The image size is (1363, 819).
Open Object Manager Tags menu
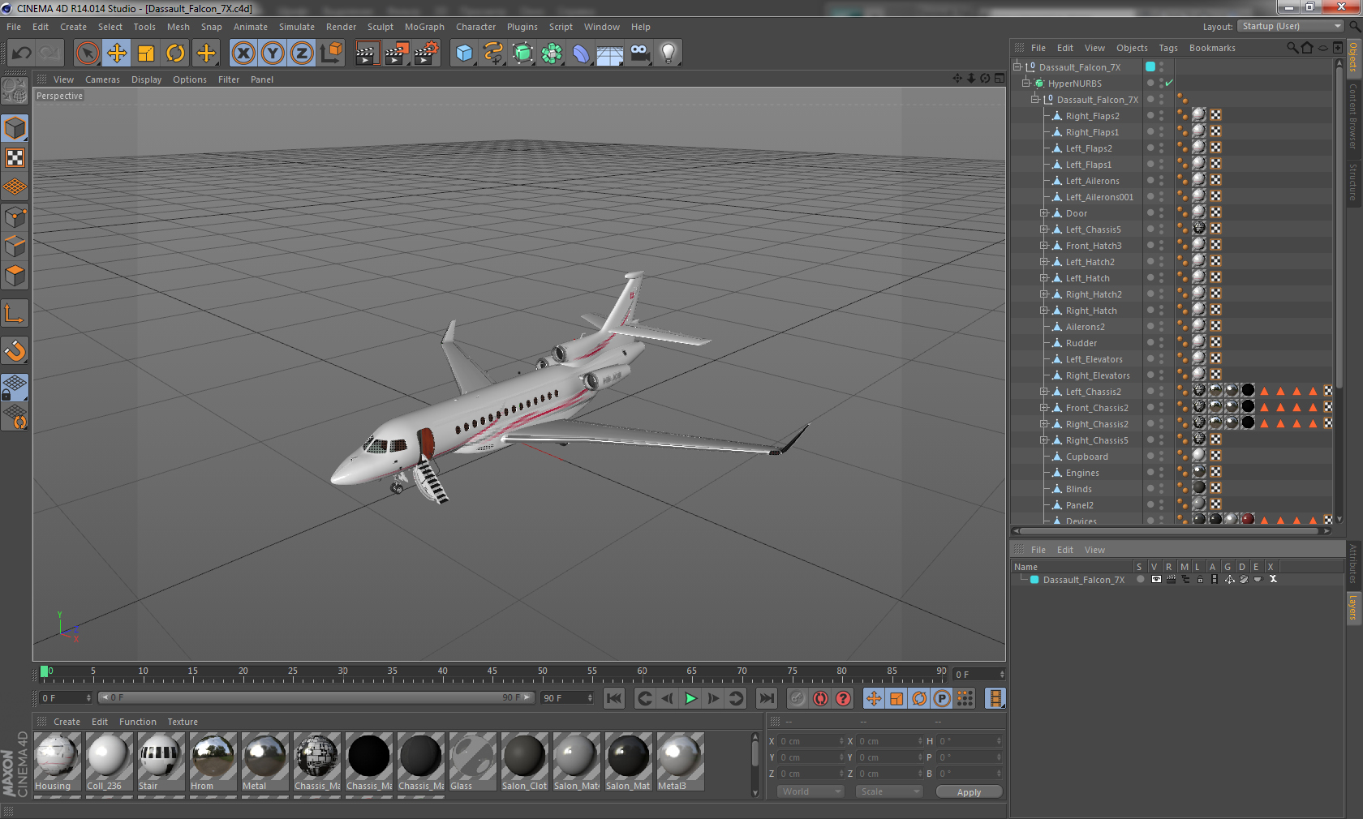tap(1168, 48)
